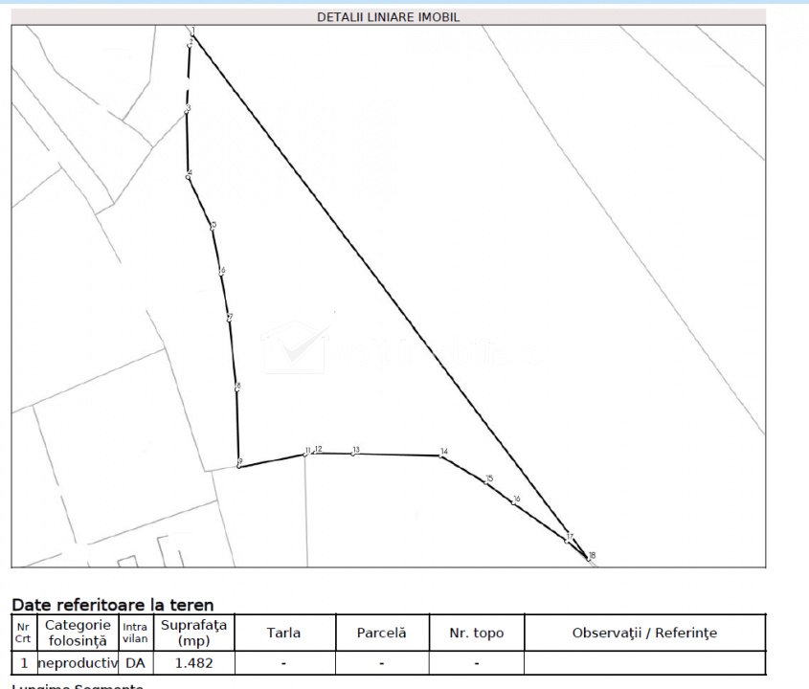Image resolution: width=809 pixels, height=689 pixels.
Task: Click the DETALII LINIARE IMOBIL title bar
Action: [388, 17]
